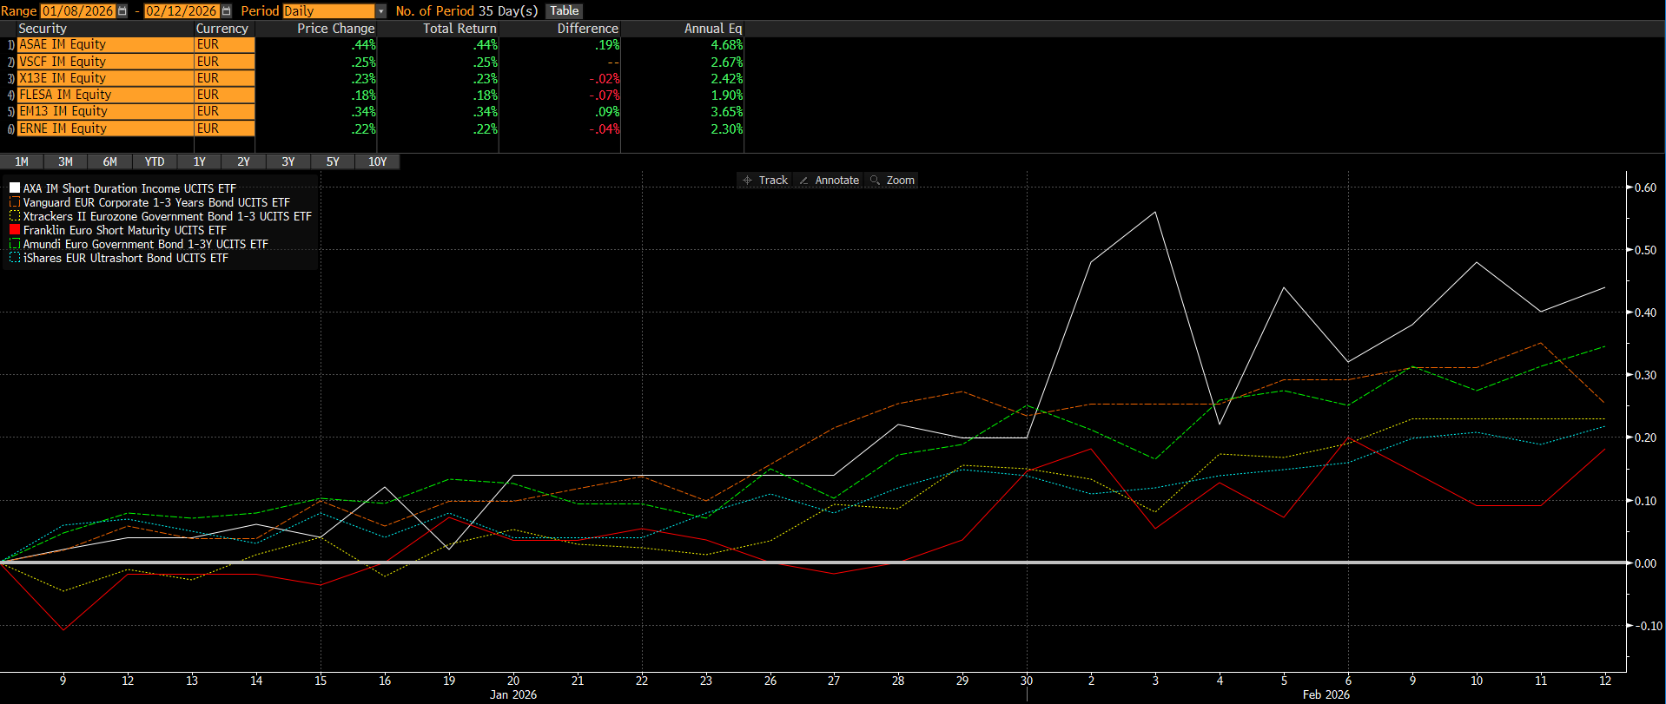Click the white AXA IM legend swatch
This screenshot has height=704, width=1666.
15,188
